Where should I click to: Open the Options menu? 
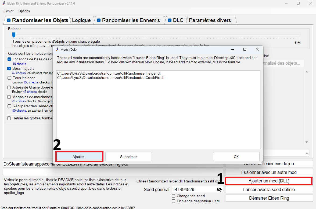(x=24, y=11)
